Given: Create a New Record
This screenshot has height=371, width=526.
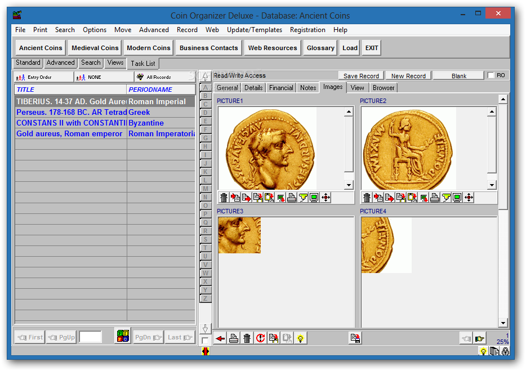Looking at the screenshot, I should [408, 76].
